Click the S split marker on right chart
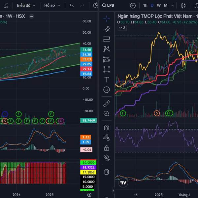This screenshot has width=198, height=198. 157,113
